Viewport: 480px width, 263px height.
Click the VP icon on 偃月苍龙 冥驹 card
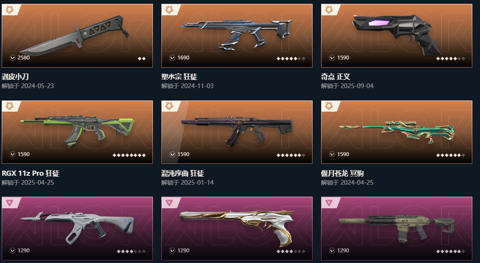[x=332, y=154]
